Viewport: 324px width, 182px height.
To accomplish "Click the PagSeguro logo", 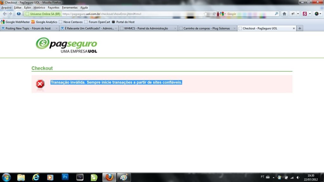I will click(x=66, y=45).
